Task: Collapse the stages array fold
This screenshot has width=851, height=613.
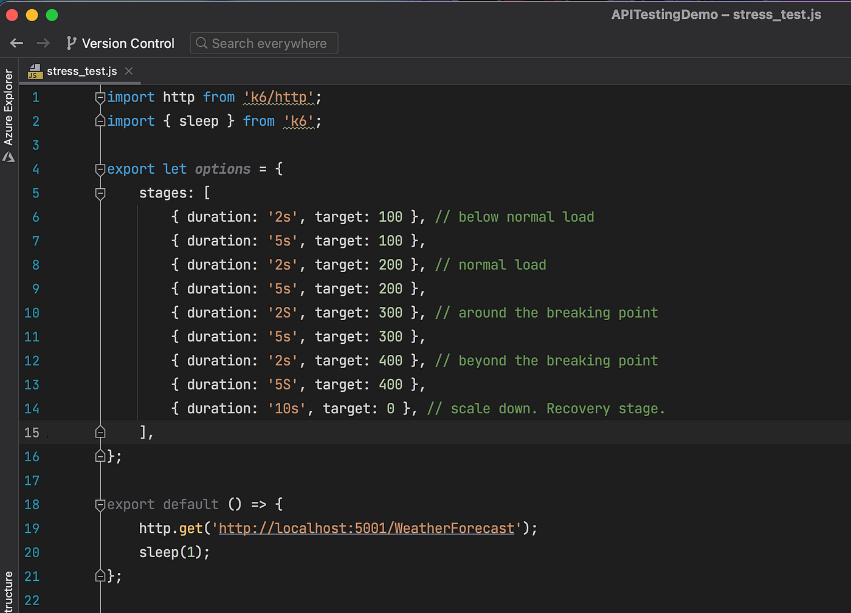Action: tap(100, 193)
